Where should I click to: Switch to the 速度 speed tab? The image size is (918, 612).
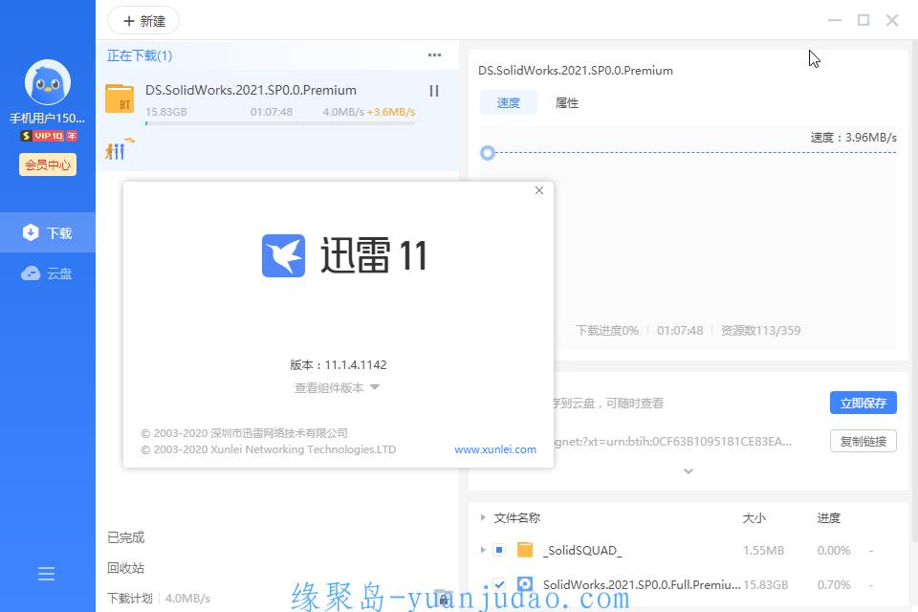[x=508, y=102]
